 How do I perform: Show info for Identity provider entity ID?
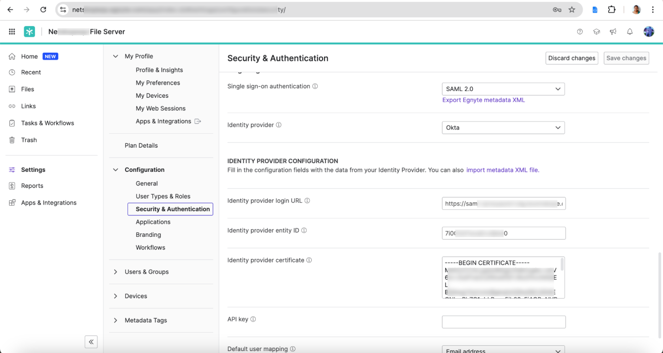[304, 231]
